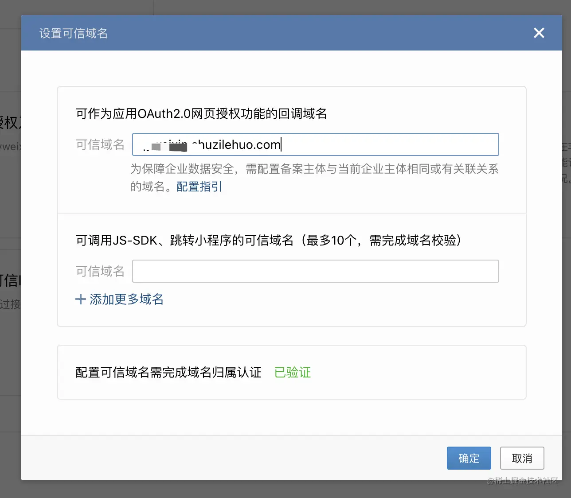Click the 可信域名 label beside JS-SDK field
This screenshot has height=498, width=571.
[100, 271]
